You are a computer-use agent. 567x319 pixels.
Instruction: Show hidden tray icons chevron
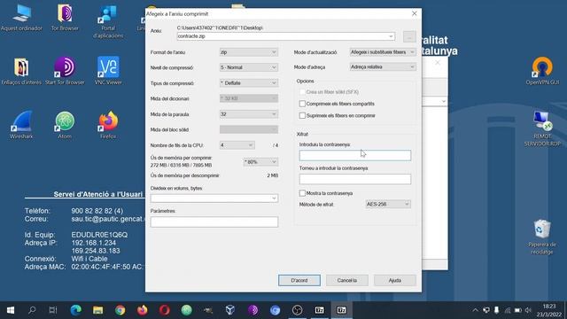[475, 310]
